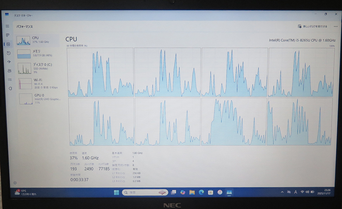Open the hamburger navigation menu
Screen dimensions: 342x209
click(8, 26)
